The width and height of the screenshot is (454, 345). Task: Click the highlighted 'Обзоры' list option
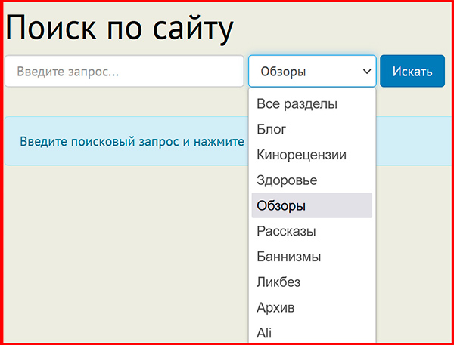(281, 205)
